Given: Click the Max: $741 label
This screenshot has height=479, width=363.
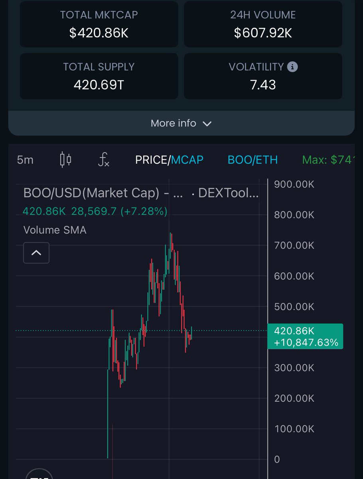Looking at the screenshot, I should (x=328, y=160).
